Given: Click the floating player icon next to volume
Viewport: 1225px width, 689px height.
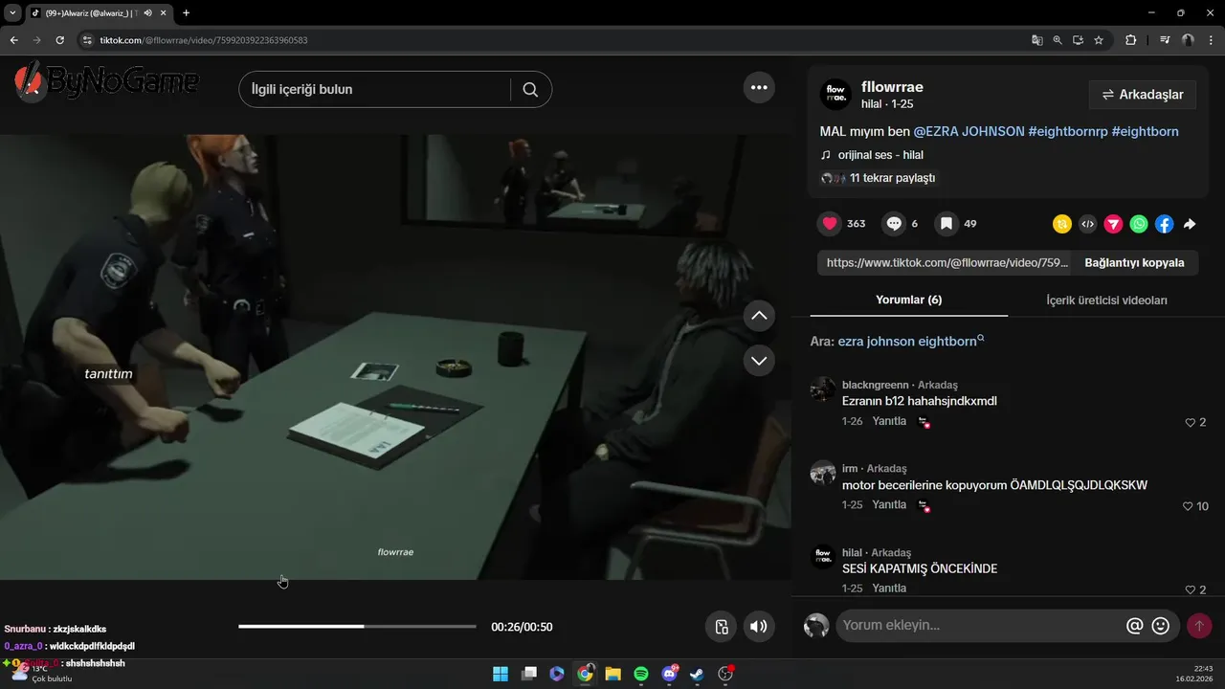Looking at the screenshot, I should pos(722,627).
